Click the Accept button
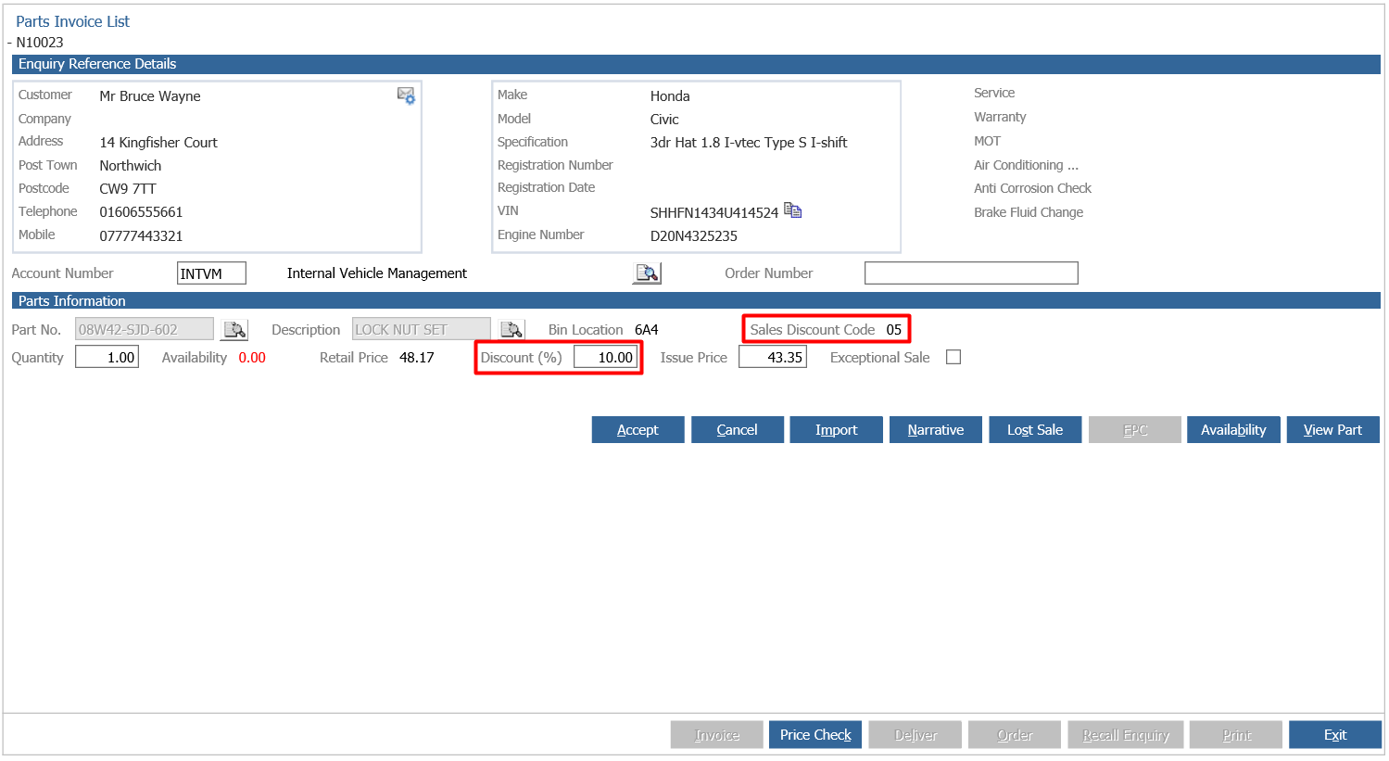 [638, 429]
